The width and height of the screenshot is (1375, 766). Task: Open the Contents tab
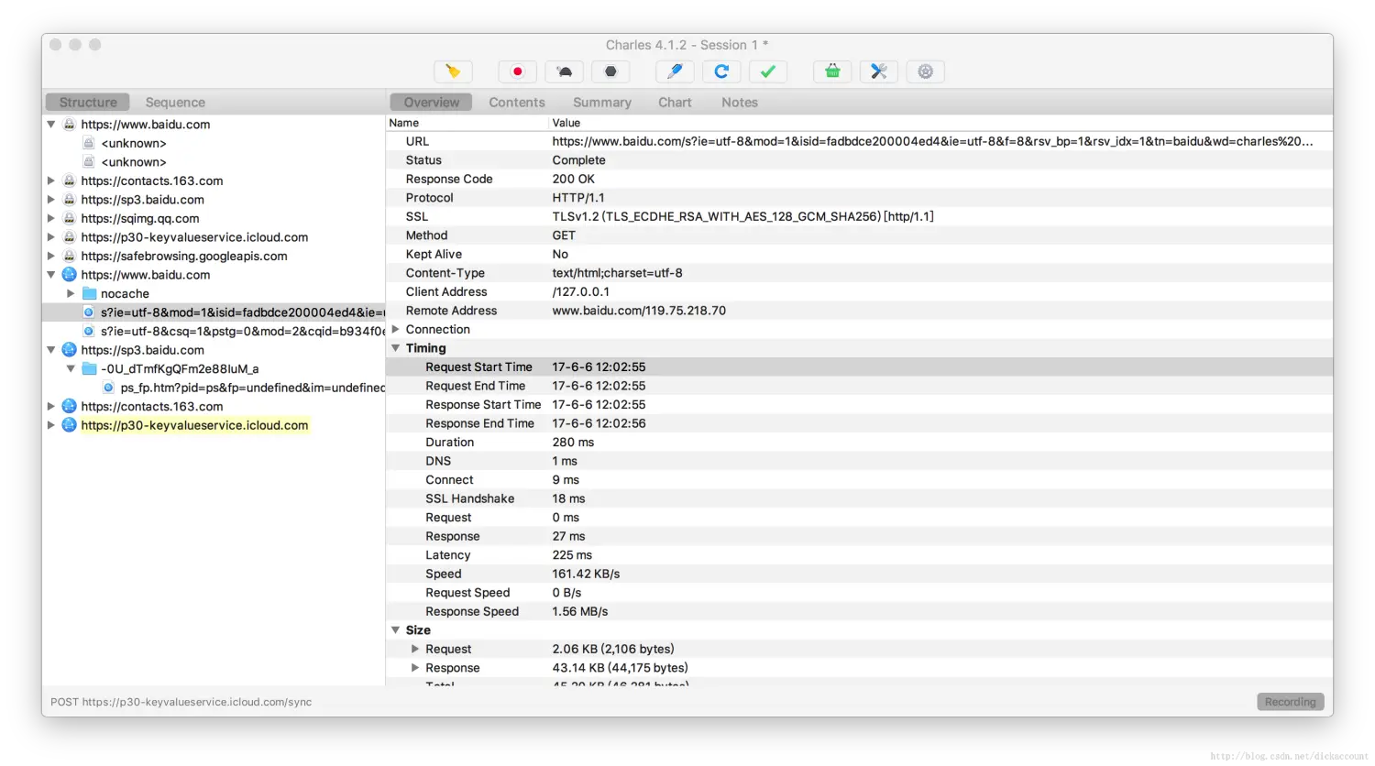[x=517, y=103]
